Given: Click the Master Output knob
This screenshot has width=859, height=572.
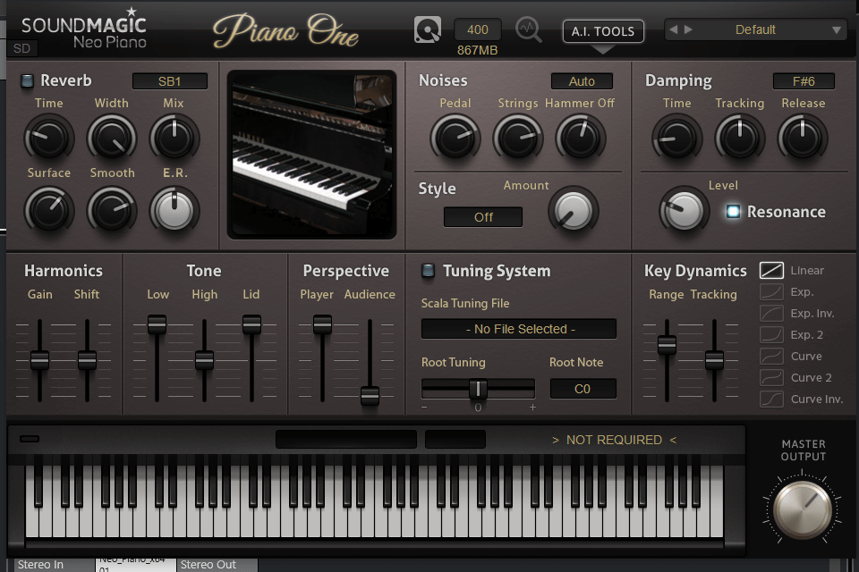Looking at the screenshot, I should tap(803, 510).
